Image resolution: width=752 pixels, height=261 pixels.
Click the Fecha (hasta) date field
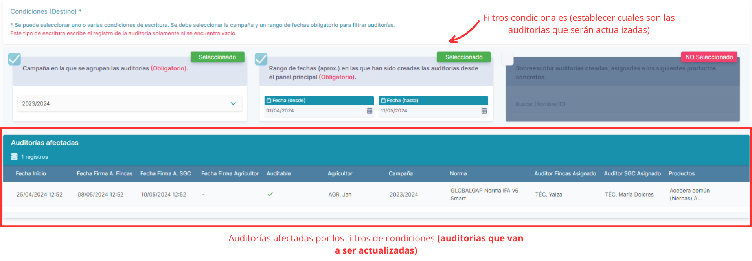pyautogui.click(x=433, y=111)
